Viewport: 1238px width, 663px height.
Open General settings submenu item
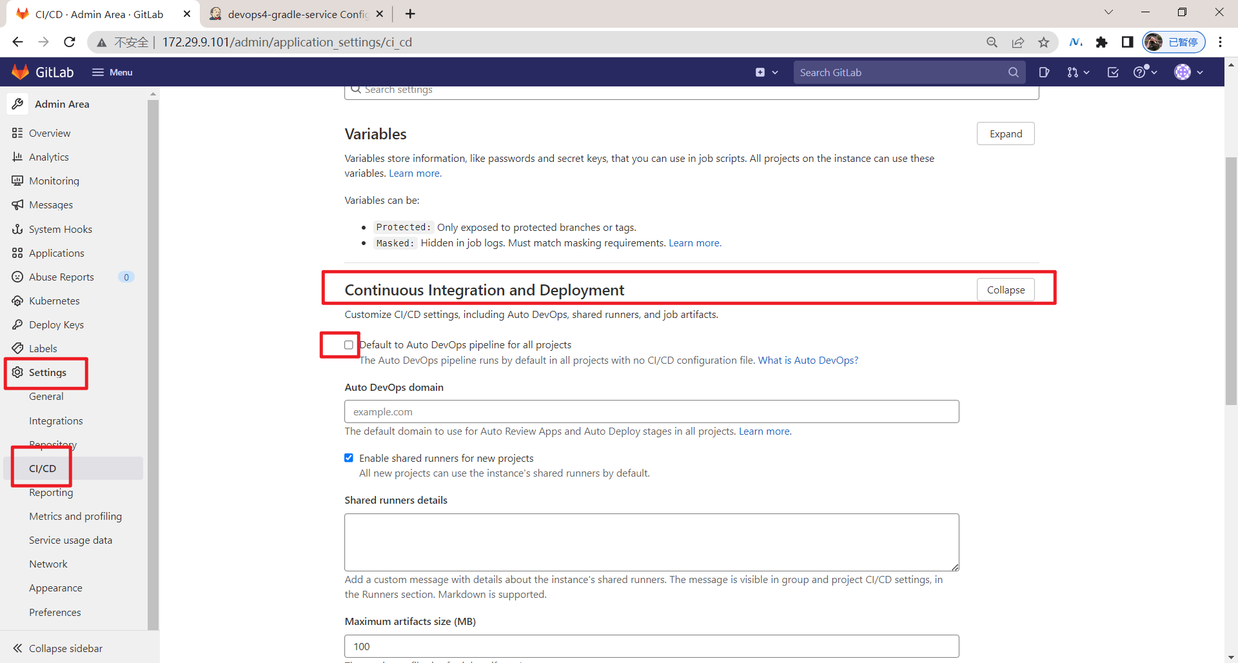click(46, 396)
